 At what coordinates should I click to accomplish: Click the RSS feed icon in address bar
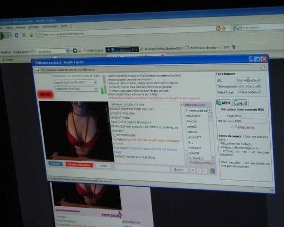pos(218,28)
